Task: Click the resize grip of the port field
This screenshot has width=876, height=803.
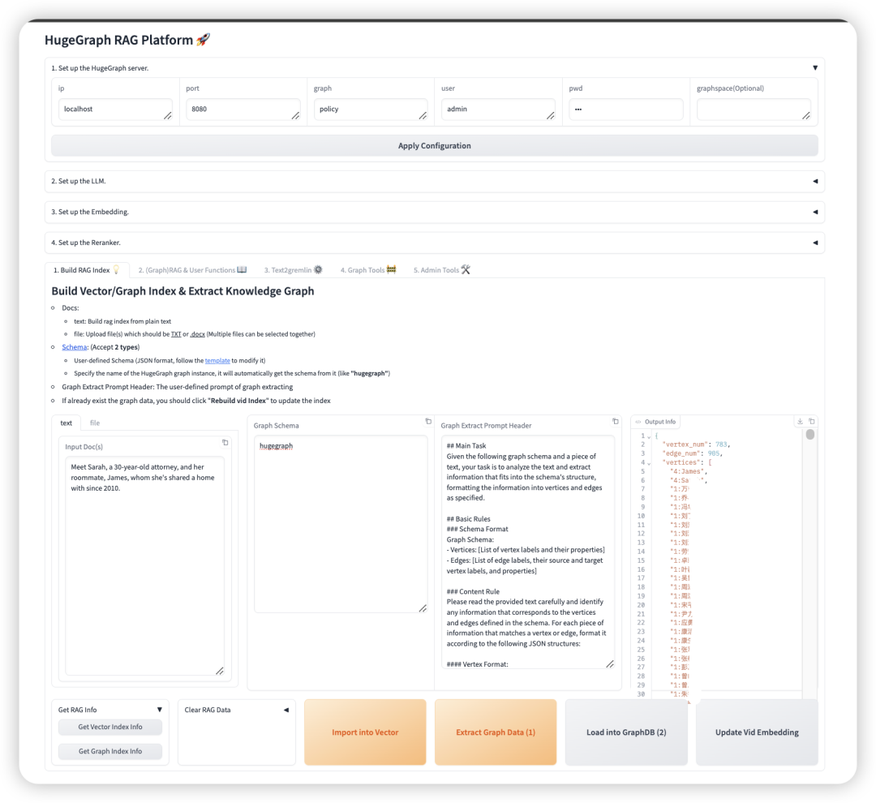Action: [x=295, y=116]
